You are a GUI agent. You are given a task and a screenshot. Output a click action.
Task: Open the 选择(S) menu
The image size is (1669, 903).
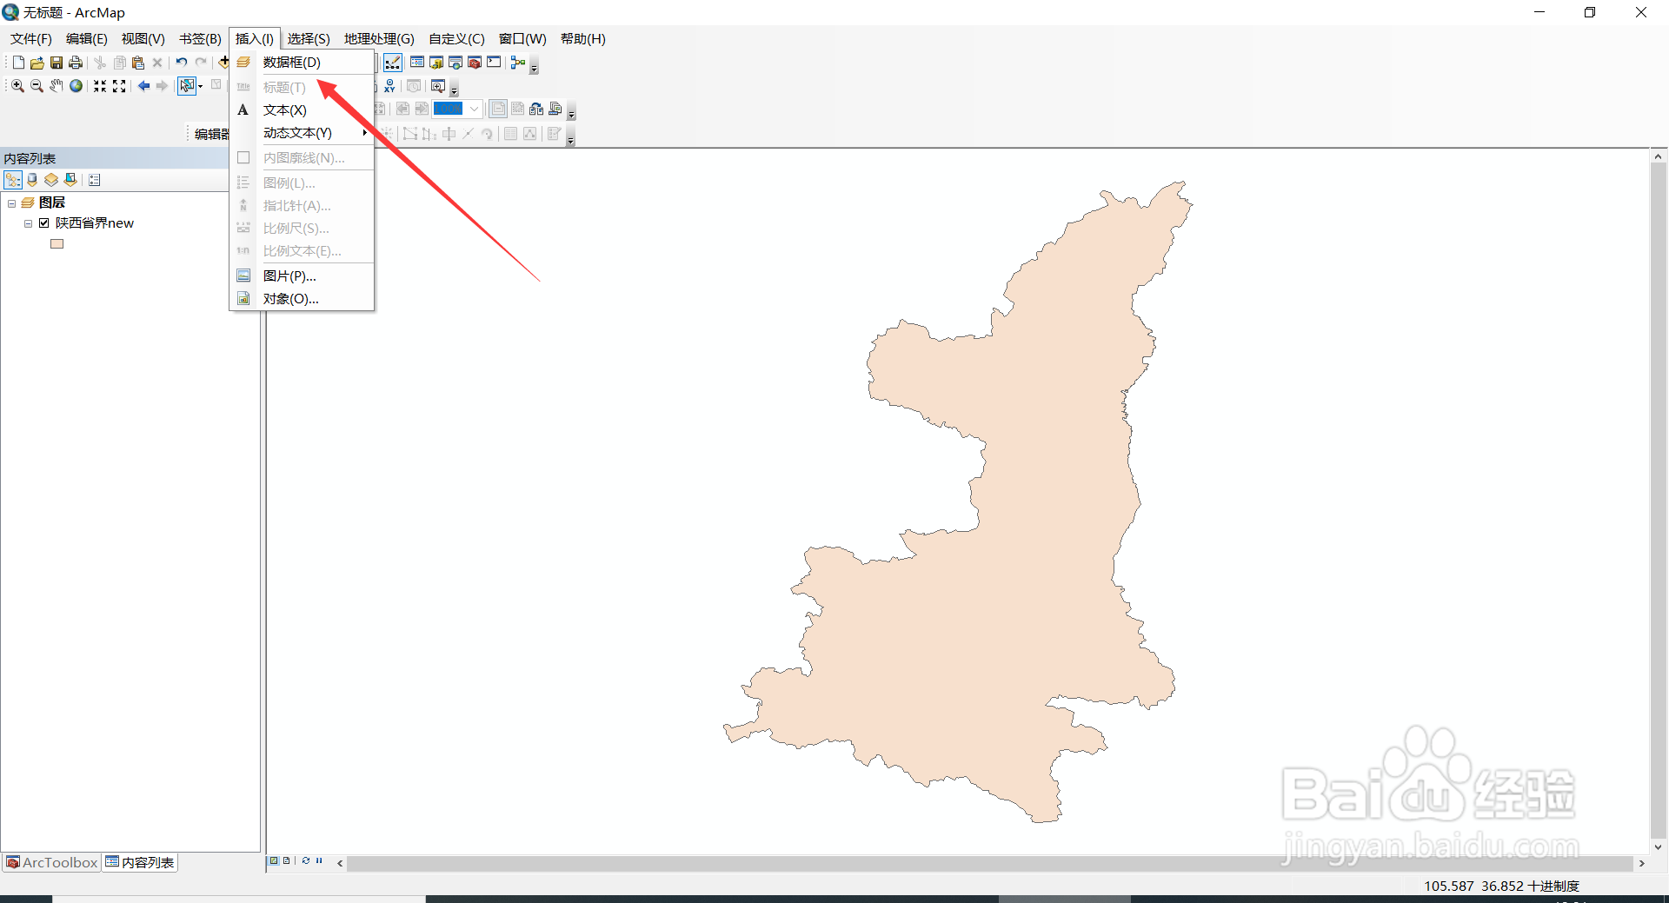[308, 38]
